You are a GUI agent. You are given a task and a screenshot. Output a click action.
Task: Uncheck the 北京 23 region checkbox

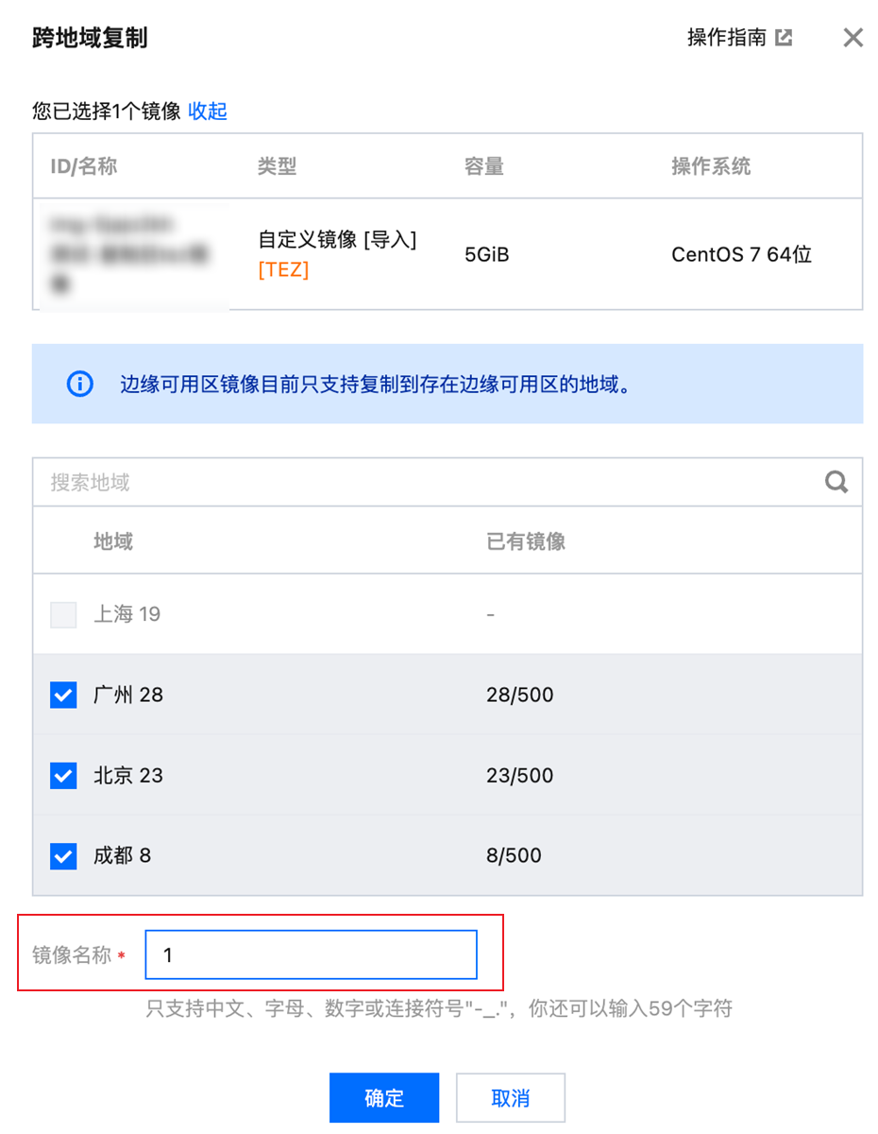63,776
